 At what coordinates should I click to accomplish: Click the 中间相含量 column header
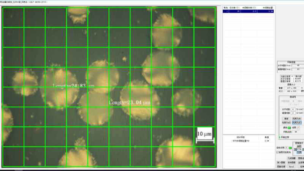click(x=268, y=7)
